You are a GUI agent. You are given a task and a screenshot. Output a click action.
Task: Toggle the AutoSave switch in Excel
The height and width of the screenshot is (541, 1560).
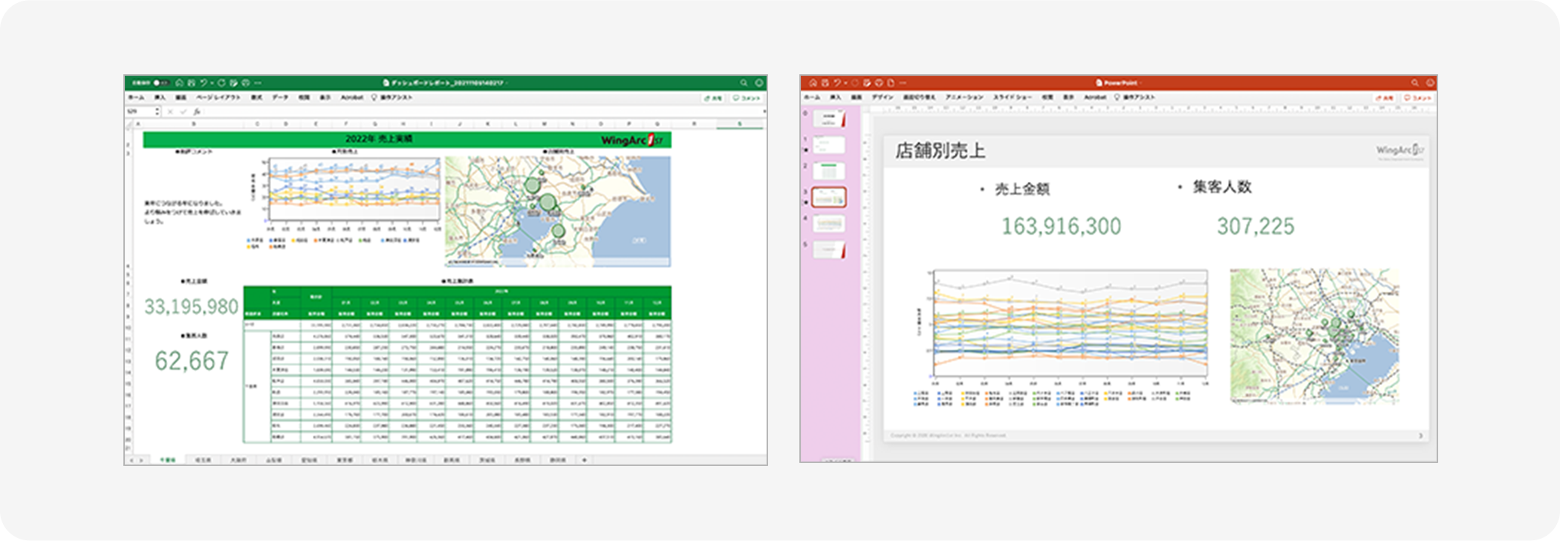(161, 83)
